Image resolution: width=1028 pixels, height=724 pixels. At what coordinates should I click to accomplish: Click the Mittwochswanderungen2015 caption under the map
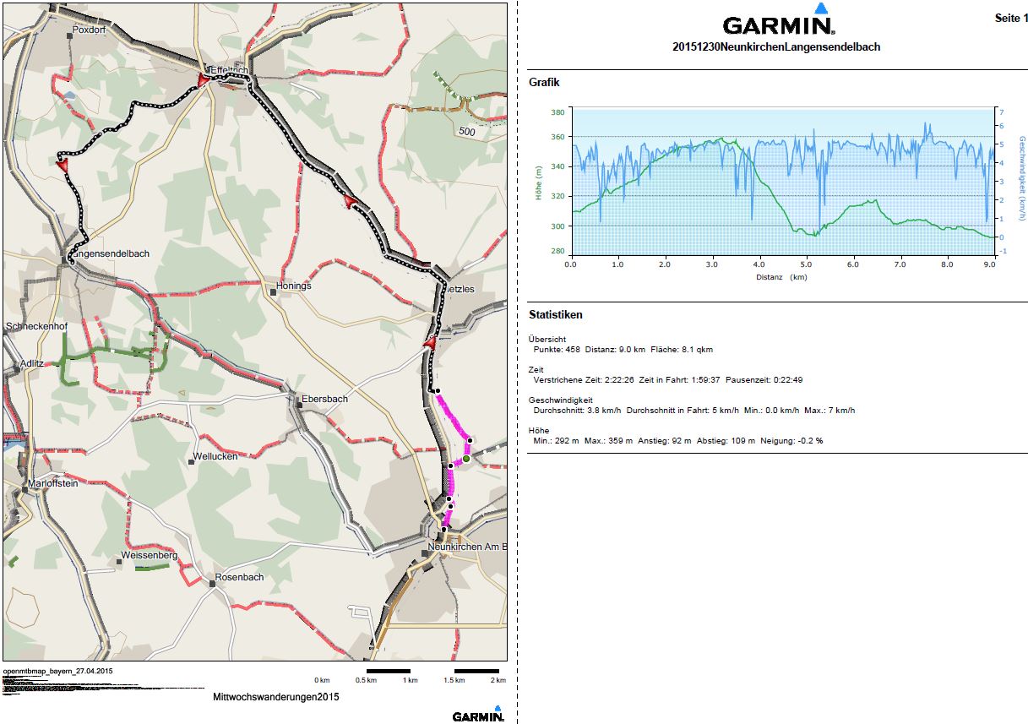[x=276, y=698]
